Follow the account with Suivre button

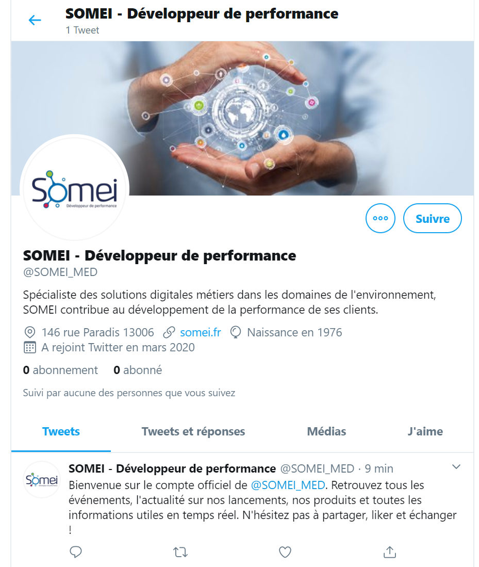pyautogui.click(x=433, y=218)
